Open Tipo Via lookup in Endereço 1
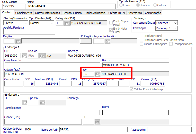Viewport: 196px width, 134px height. (x=42, y=56)
